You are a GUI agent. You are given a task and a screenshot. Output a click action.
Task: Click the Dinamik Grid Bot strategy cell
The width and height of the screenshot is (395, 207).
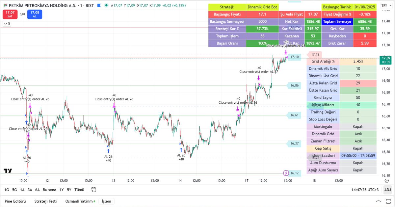[262, 7]
